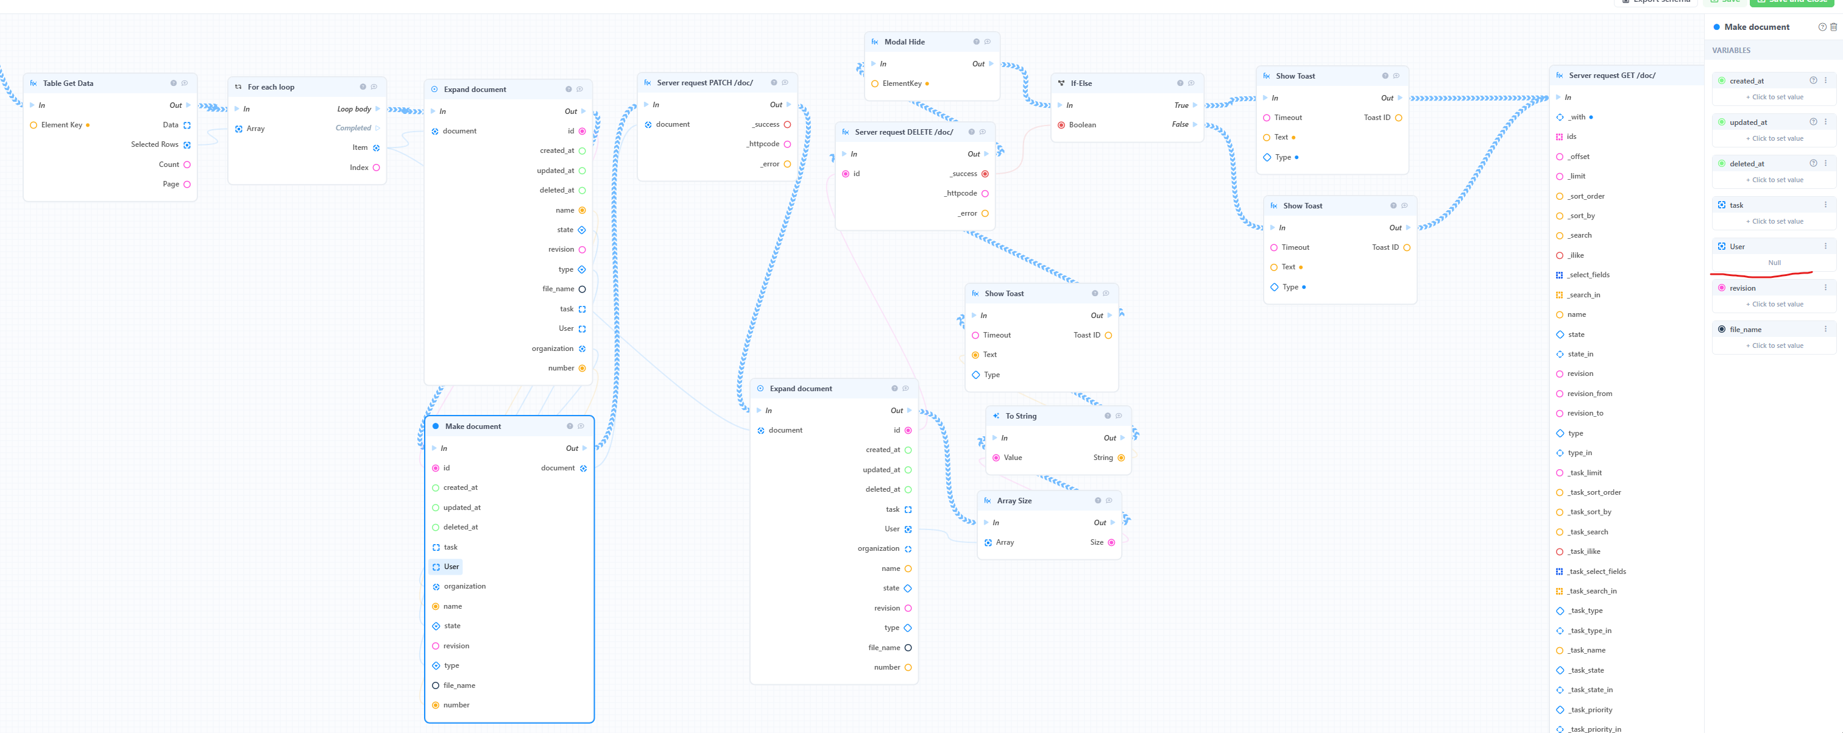Viewport: 1843px width, 733px height.
Task: Open help for deleted_at variable
Action: pyautogui.click(x=1813, y=163)
